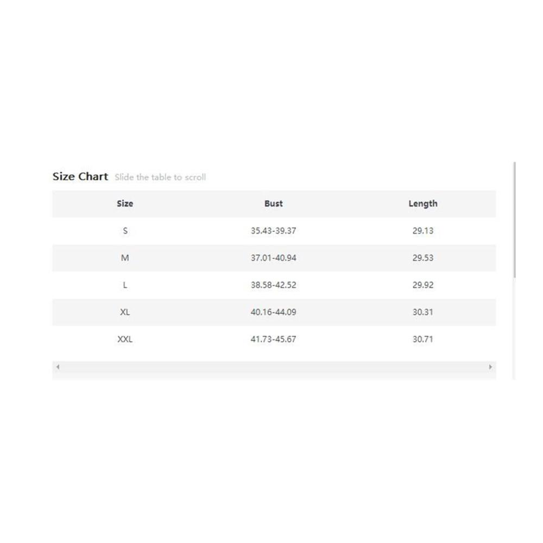543x543 pixels.
Task: Select the S size row label
Action: pos(125,231)
